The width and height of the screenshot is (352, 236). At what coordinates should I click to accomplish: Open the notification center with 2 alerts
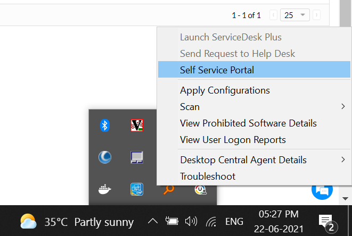coord(328,223)
